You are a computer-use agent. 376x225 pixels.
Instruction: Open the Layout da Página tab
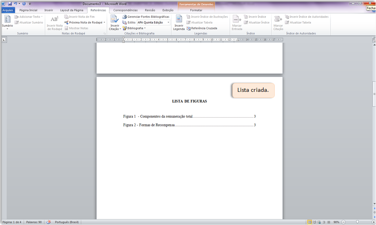click(x=72, y=10)
